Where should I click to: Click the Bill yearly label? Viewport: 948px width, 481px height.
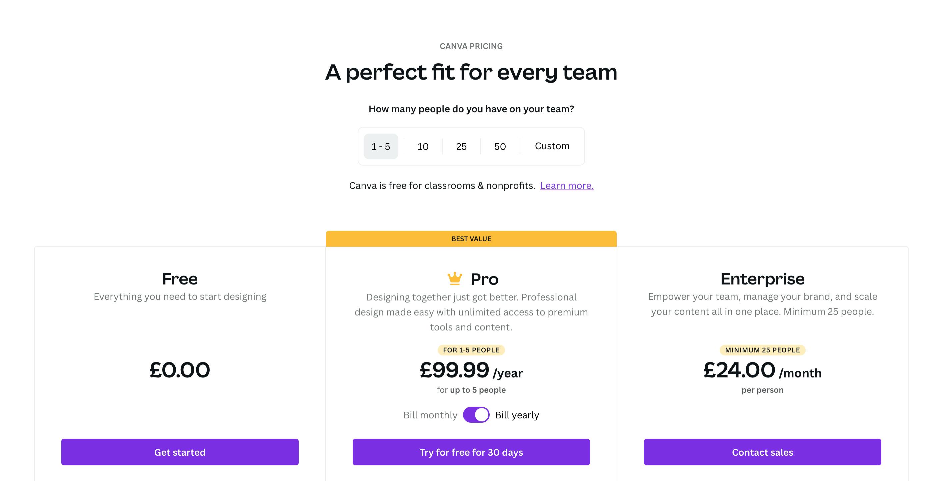coord(517,415)
